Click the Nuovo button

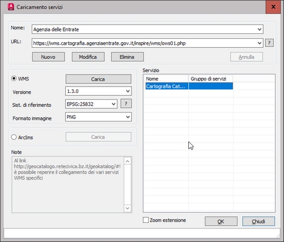48,57
